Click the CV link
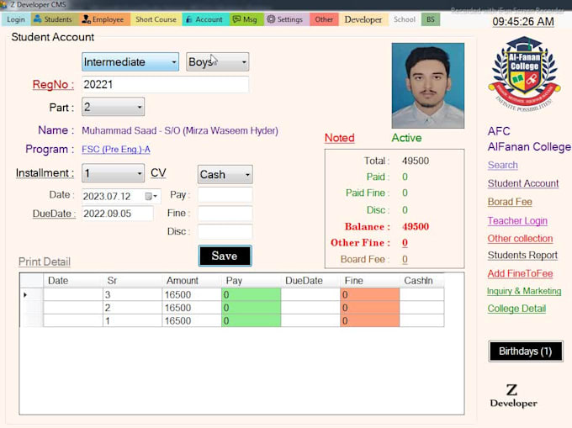This screenshot has width=572, height=428. tap(158, 173)
